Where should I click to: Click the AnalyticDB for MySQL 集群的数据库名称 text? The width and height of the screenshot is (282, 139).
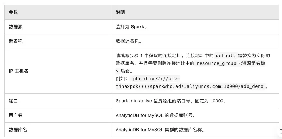click(160, 130)
